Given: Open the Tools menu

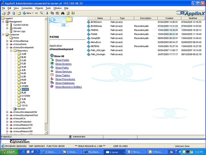Looking at the screenshot, I should coord(48,8).
